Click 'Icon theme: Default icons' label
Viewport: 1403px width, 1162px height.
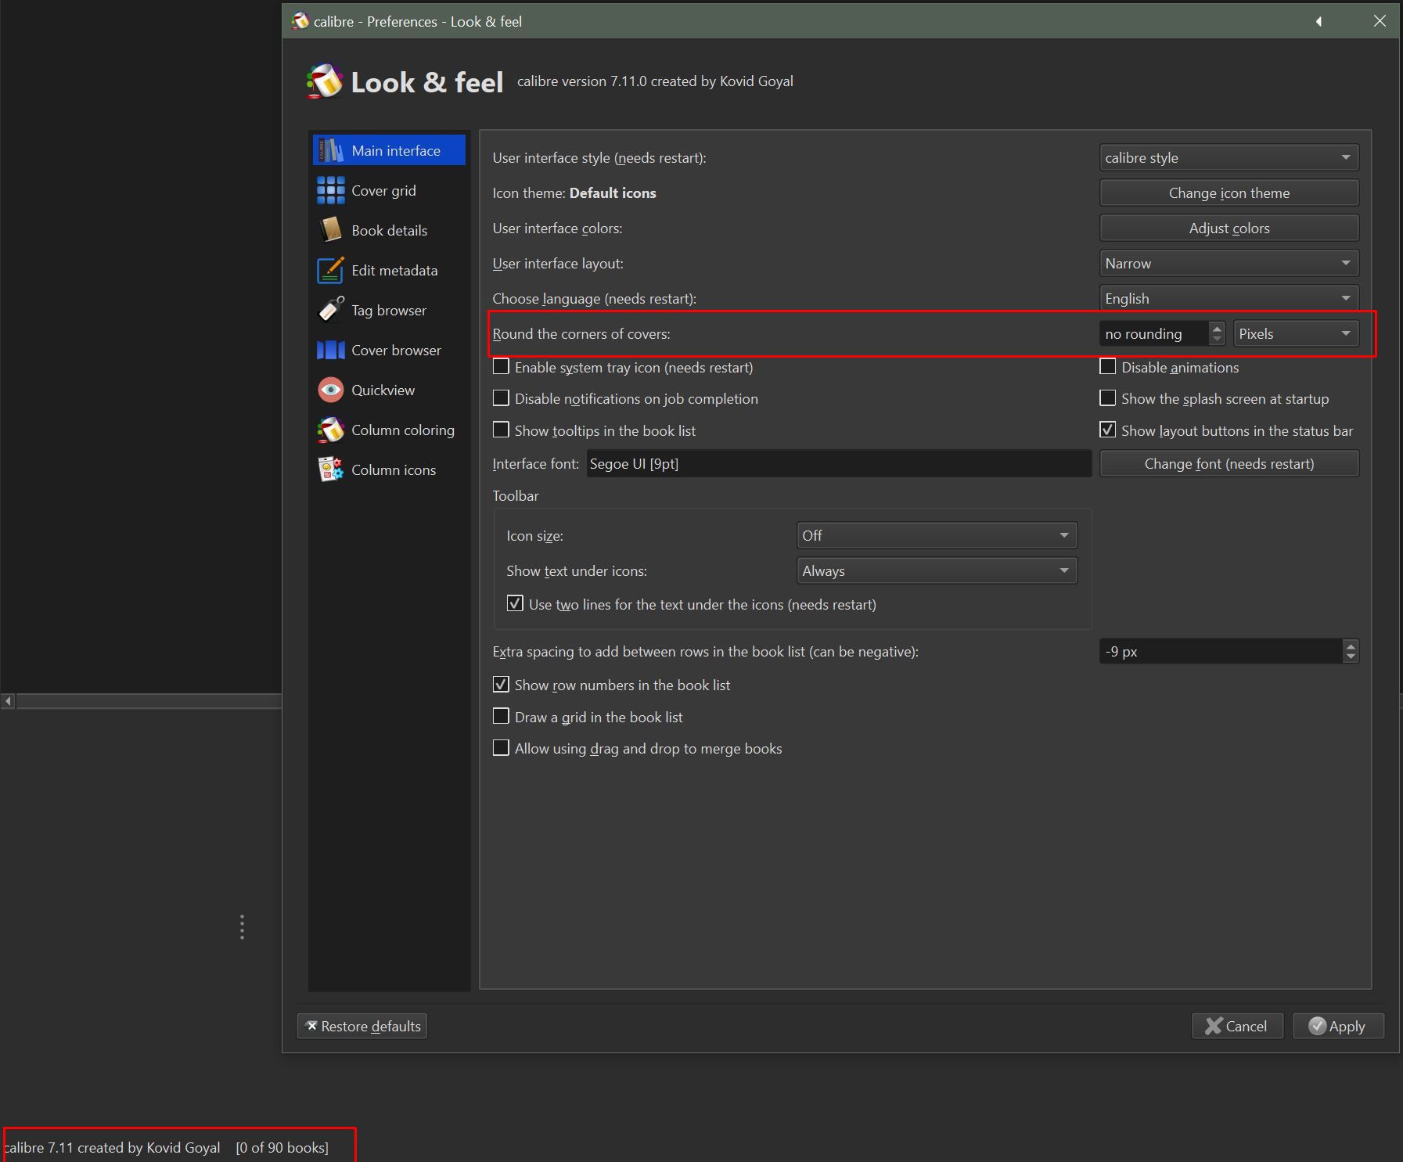coord(574,192)
